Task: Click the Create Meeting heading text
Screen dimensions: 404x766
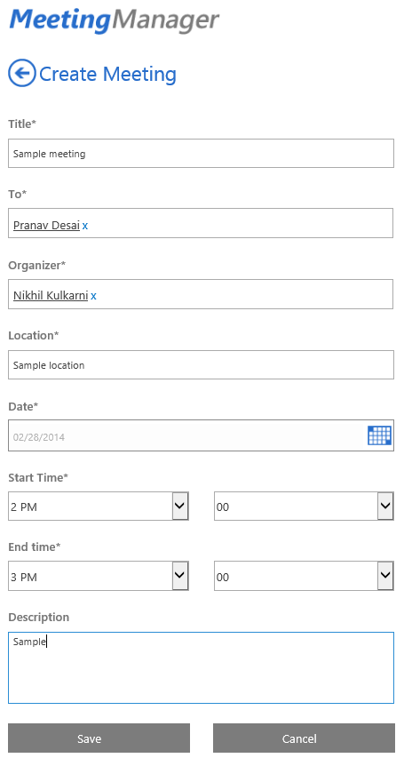Action: [107, 74]
